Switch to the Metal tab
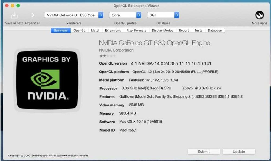This screenshot has width=271, height=161. [95, 31]
